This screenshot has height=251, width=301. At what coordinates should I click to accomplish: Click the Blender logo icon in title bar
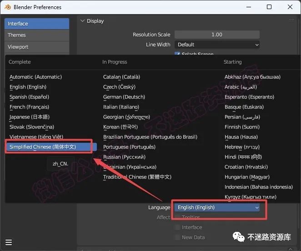tap(8, 7)
